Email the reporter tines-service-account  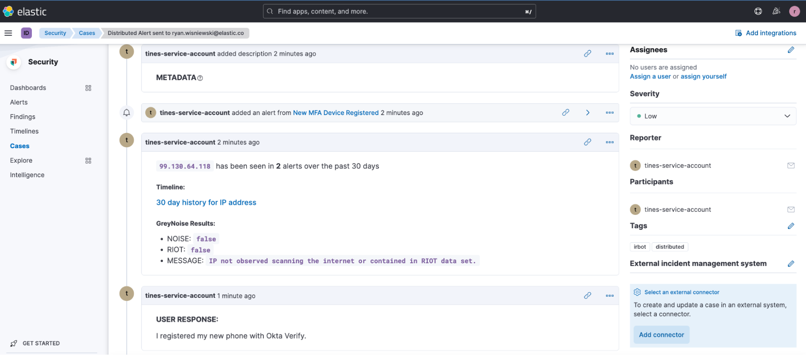point(791,165)
